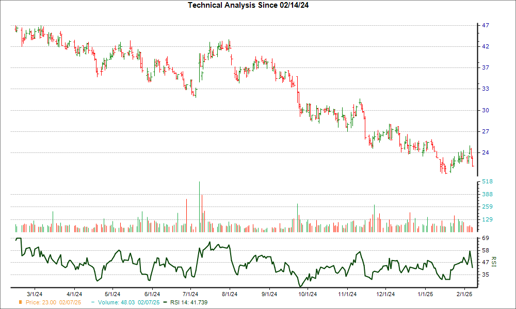Click the price axis value 30

click(x=486, y=110)
